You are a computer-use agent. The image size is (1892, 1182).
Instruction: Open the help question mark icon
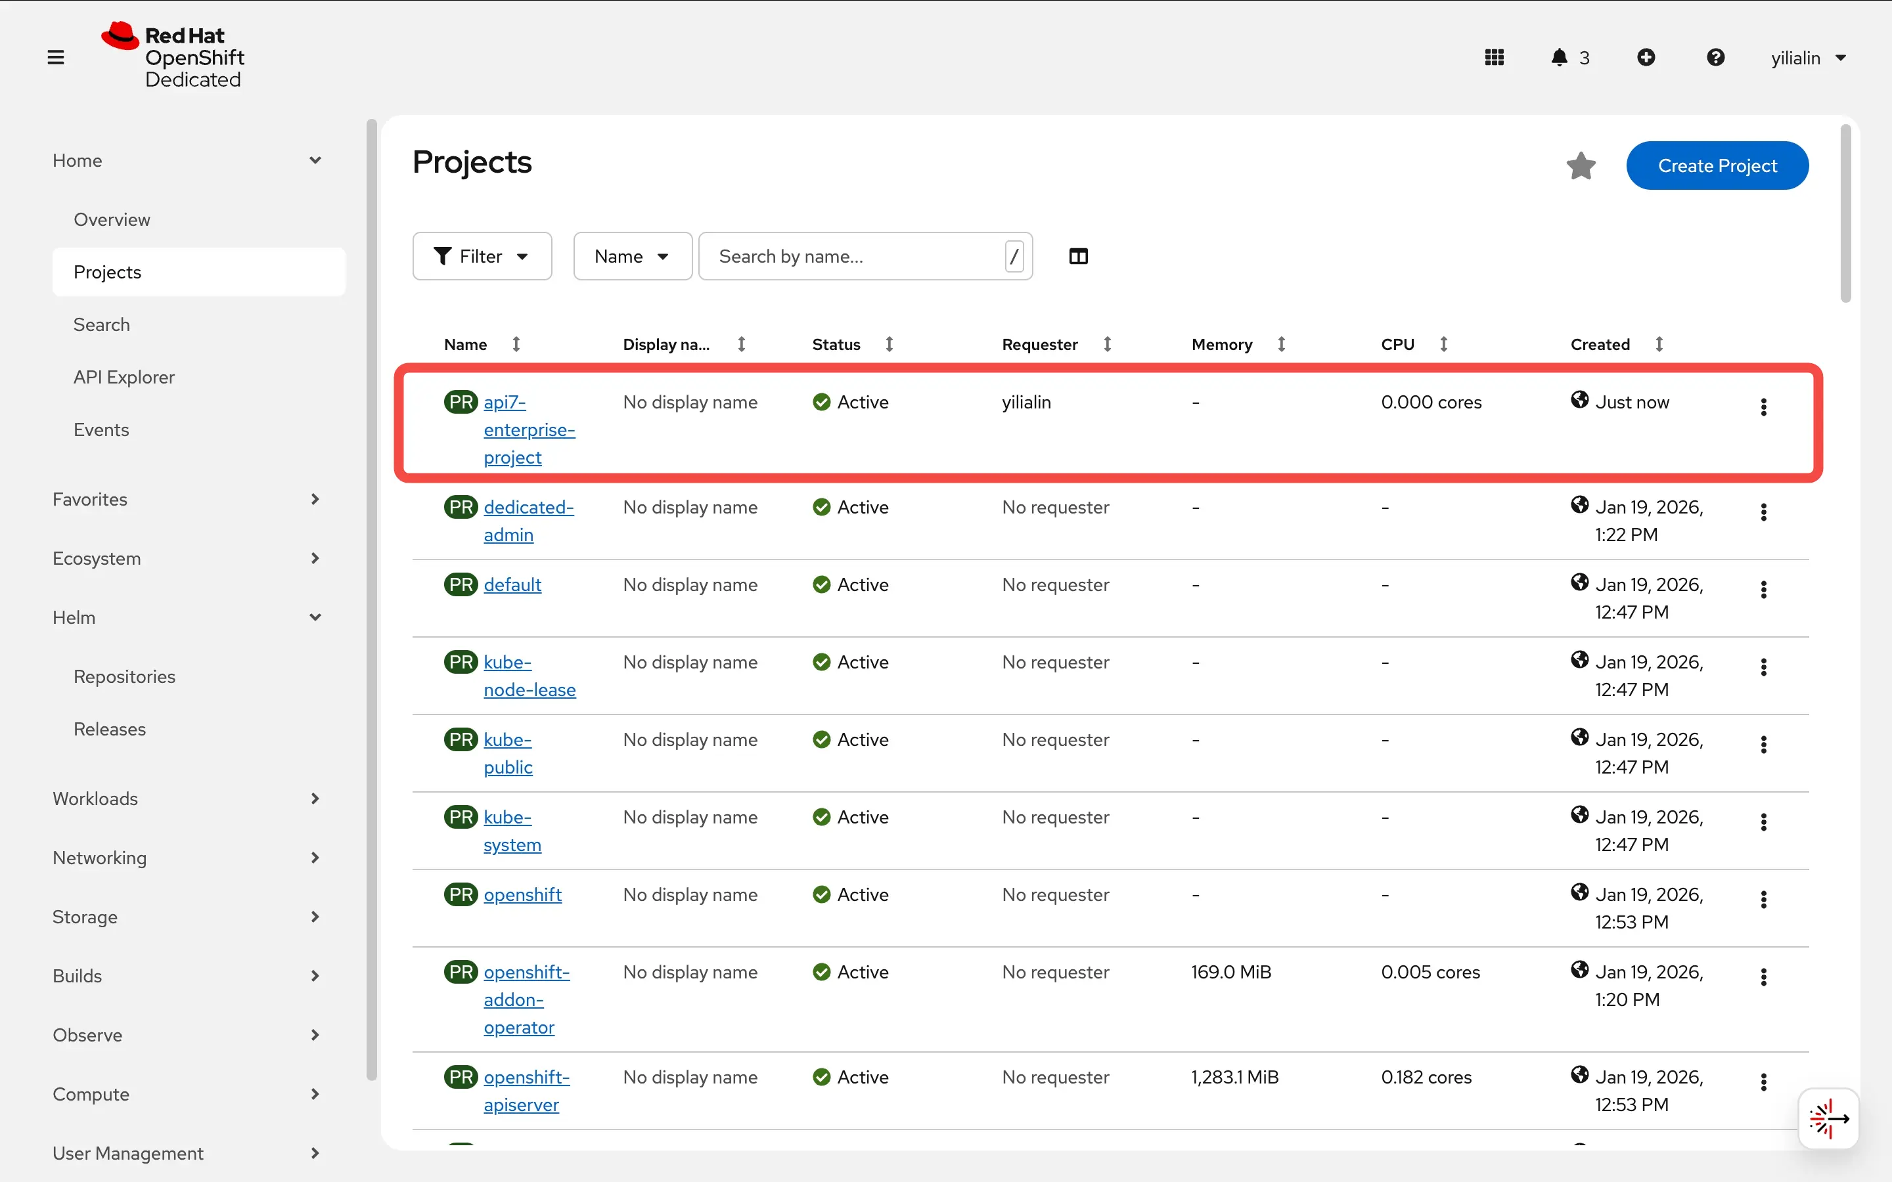pos(1715,57)
